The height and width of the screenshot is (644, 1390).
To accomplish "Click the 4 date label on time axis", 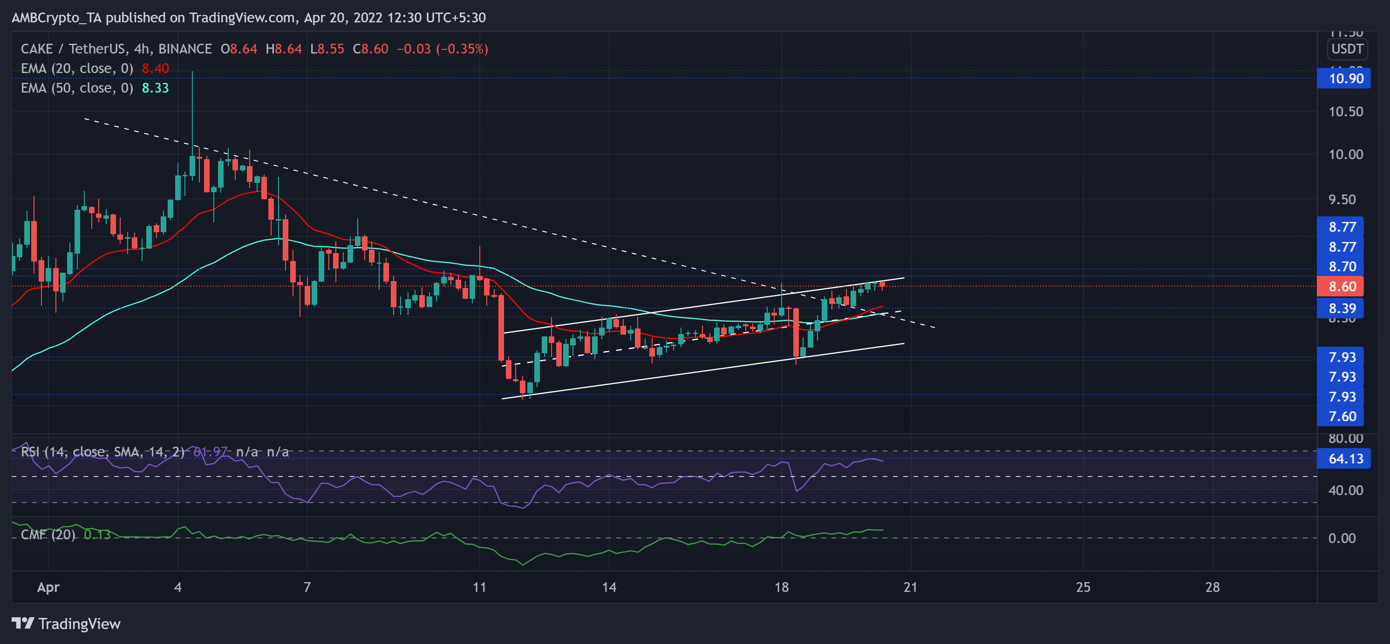I will point(177,587).
